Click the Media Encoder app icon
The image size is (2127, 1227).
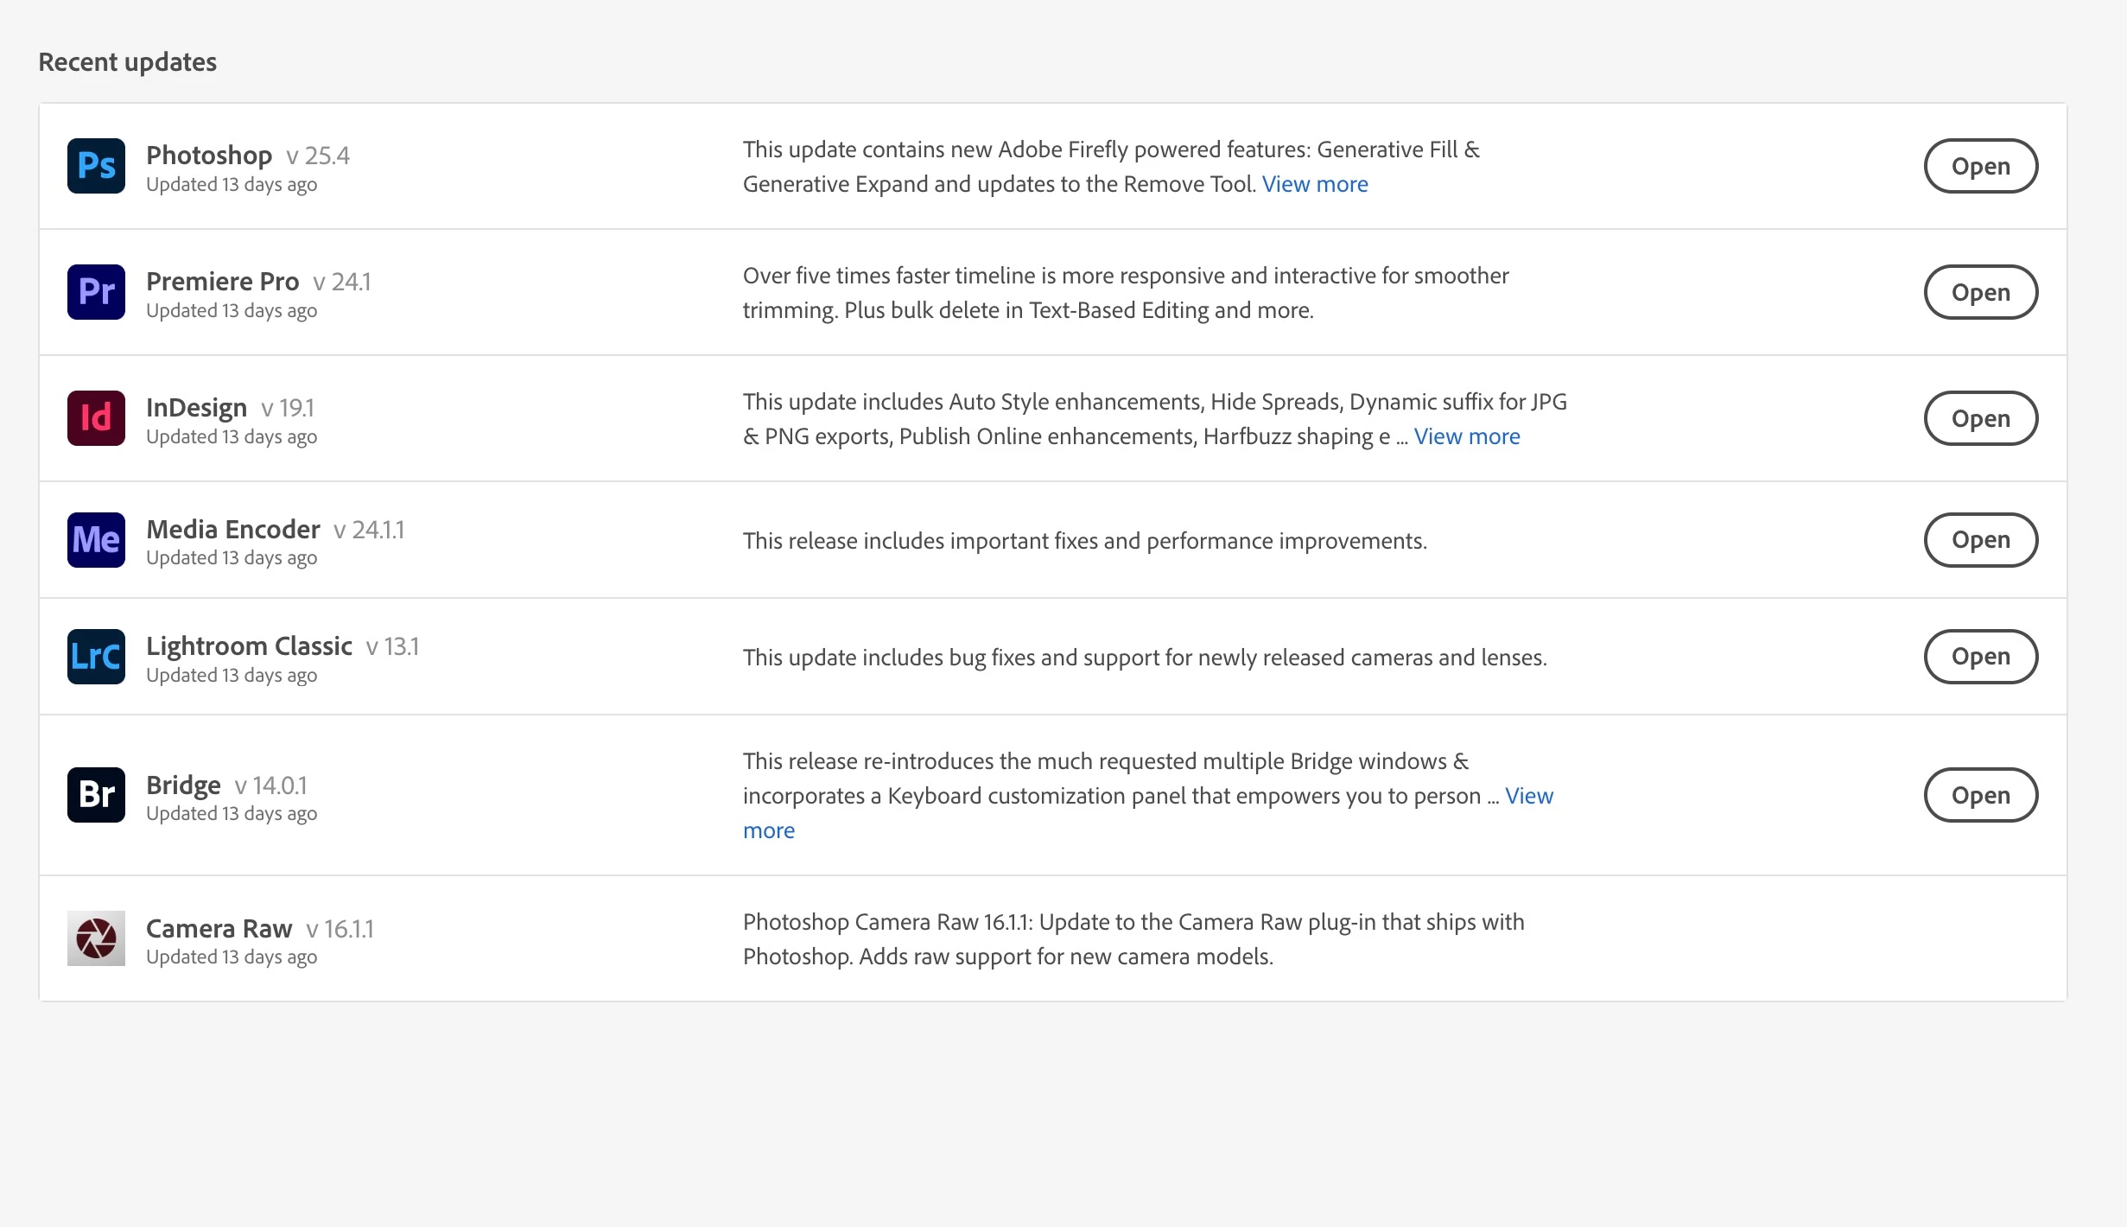(96, 540)
